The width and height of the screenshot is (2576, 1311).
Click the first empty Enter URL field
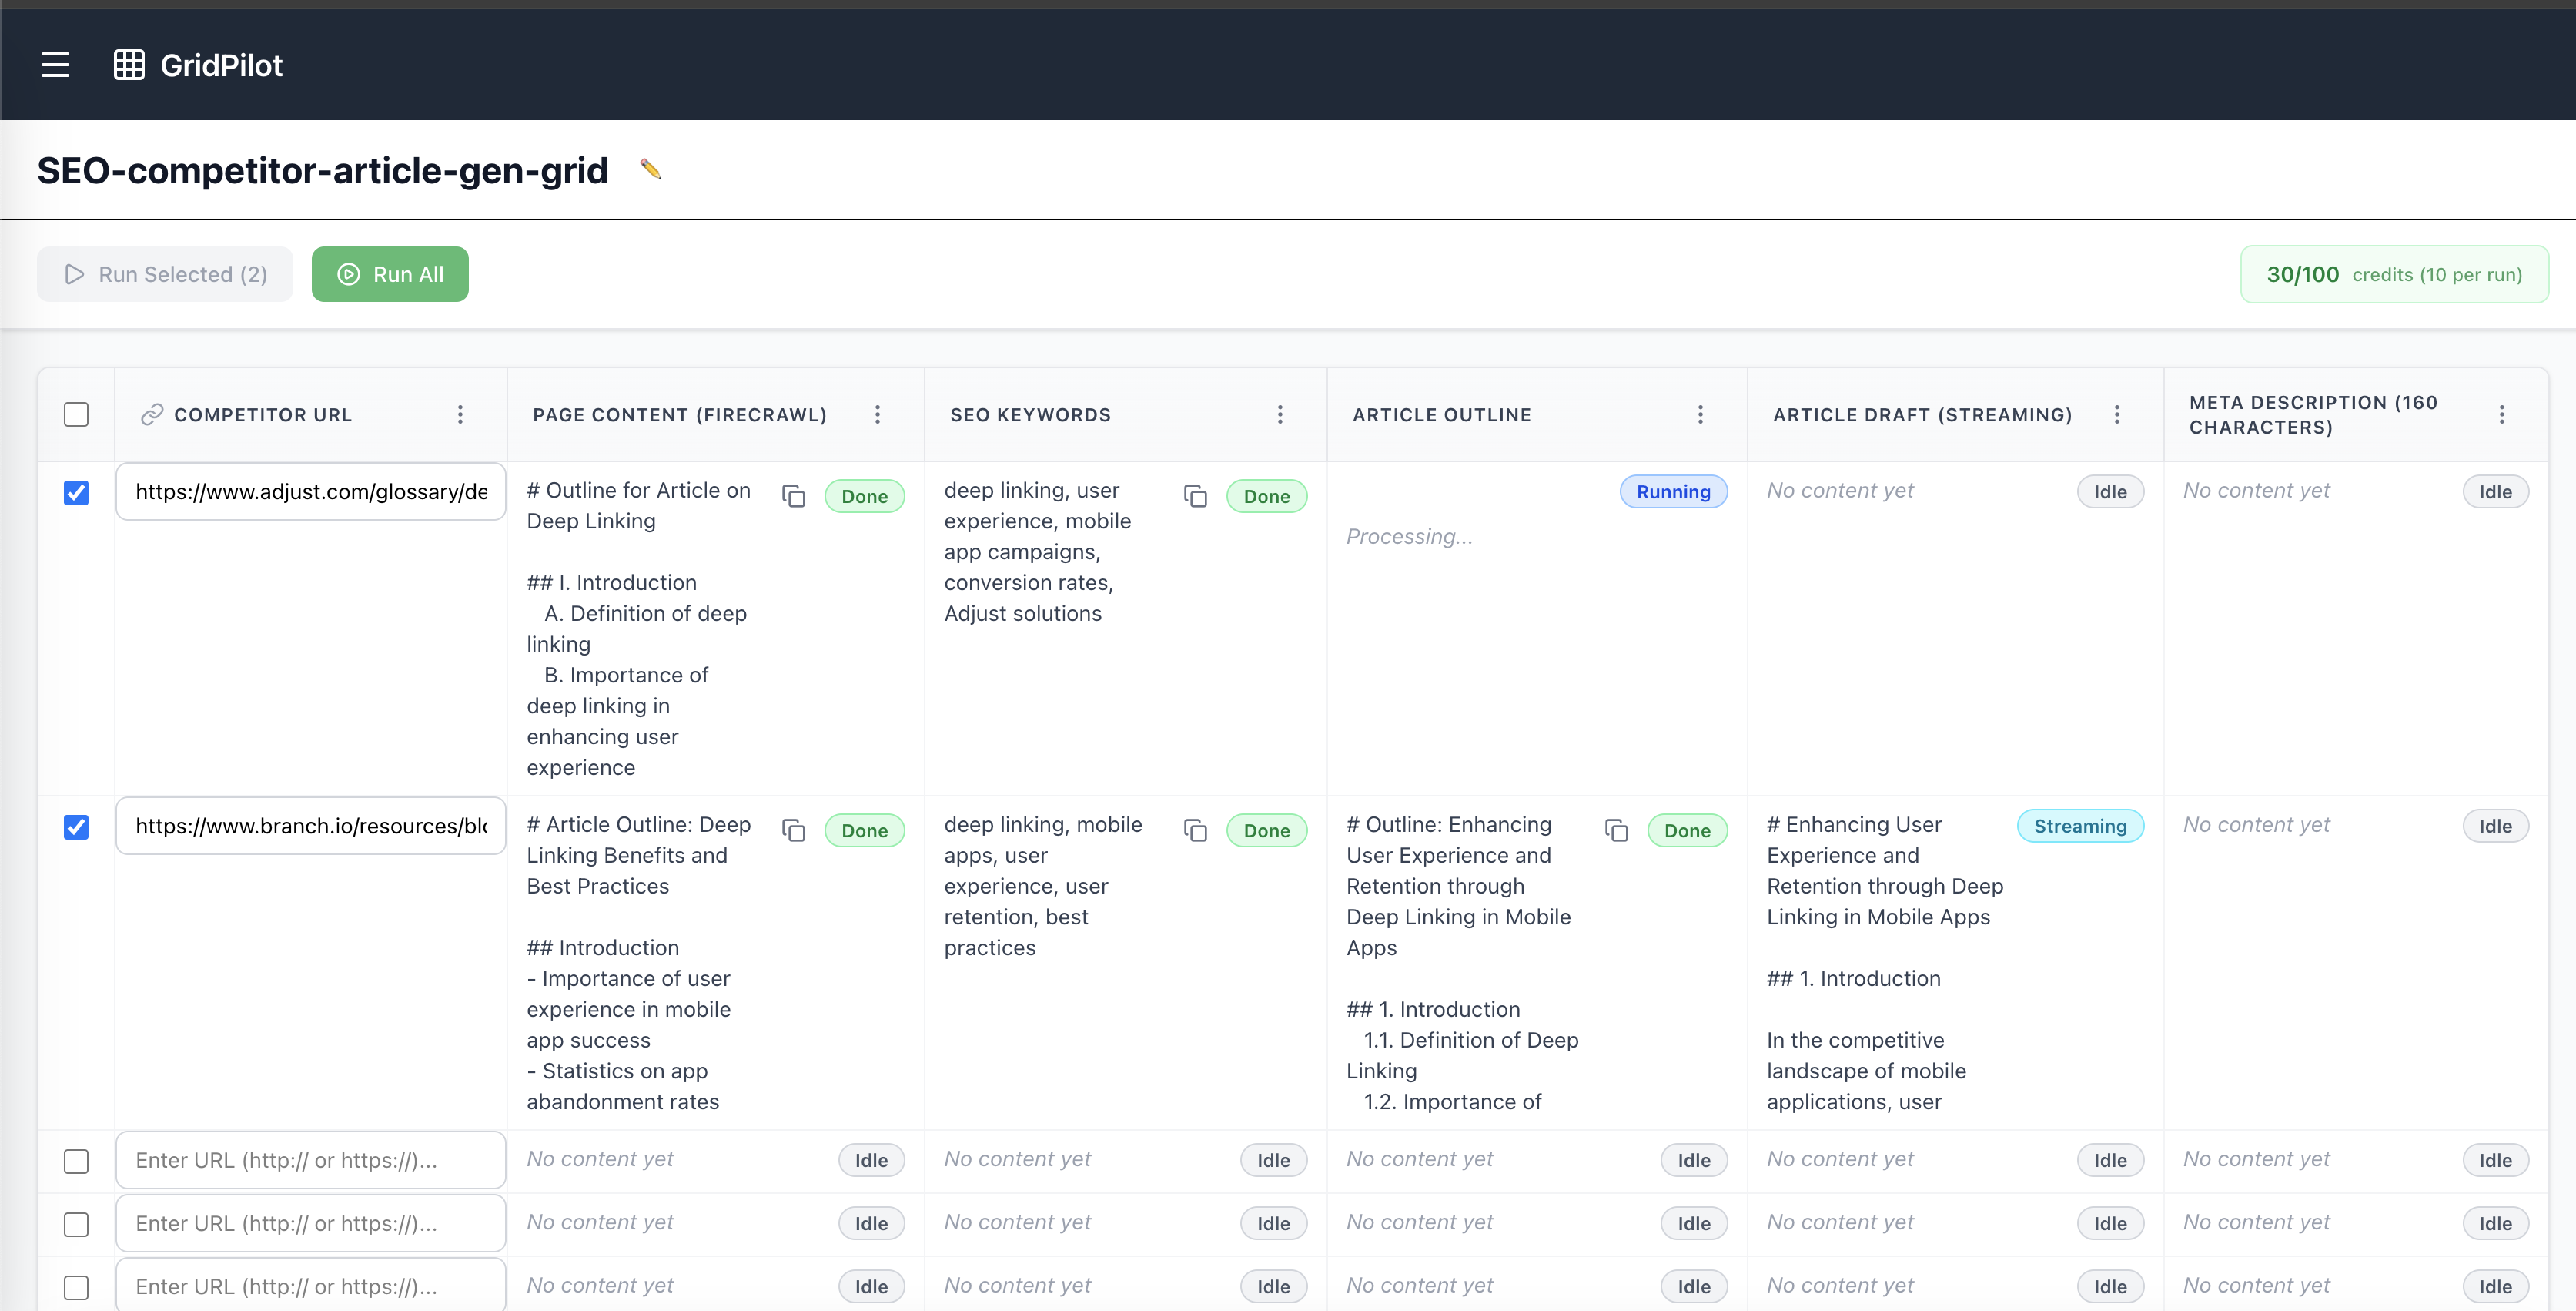[x=311, y=1161]
